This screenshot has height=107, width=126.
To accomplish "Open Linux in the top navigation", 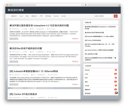I will click(x=21, y=16).
